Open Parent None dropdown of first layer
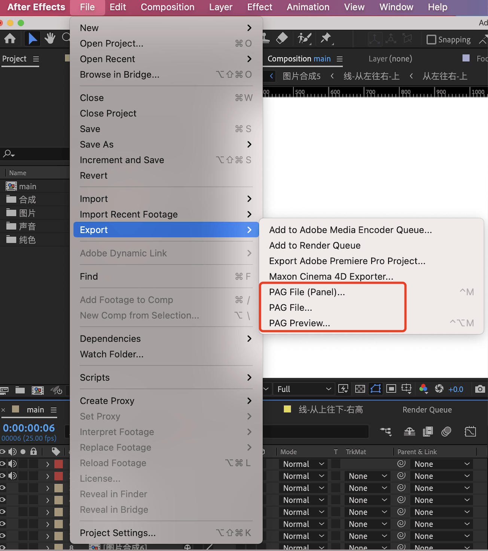 pyautogui.click(x=442, y=464)
